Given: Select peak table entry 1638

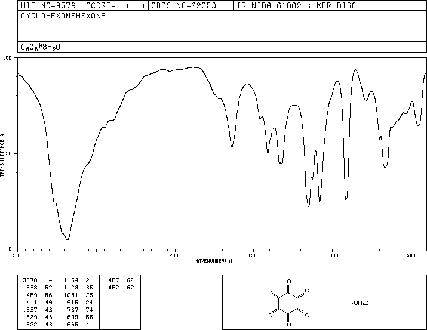Looking at the screenshot, I should coord(30,288).
